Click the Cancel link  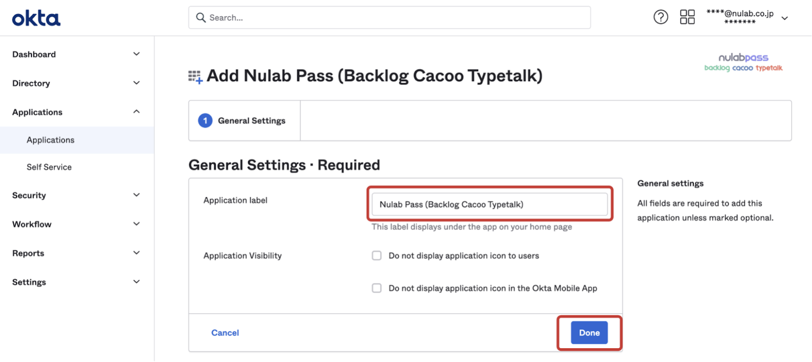[x=225, y=333]
